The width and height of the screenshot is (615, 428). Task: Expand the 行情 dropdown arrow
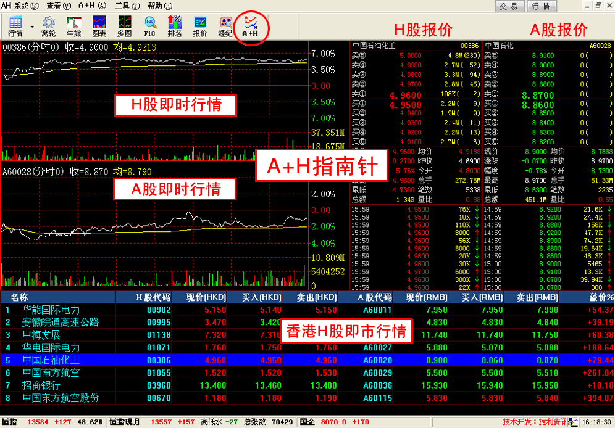point(32,27)
